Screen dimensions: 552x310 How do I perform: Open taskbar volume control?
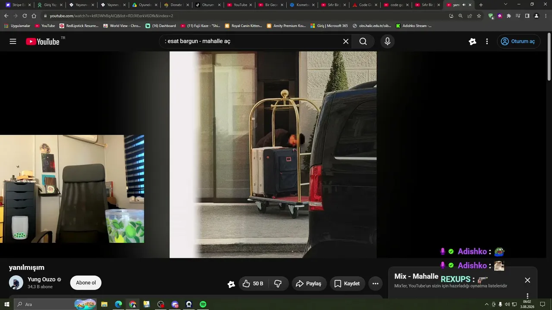tap(507, 304)
